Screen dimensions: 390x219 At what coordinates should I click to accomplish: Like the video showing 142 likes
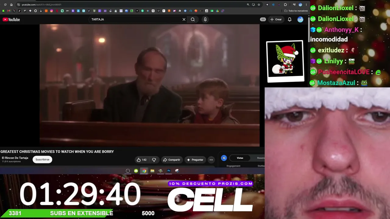(x=141, y=160)
